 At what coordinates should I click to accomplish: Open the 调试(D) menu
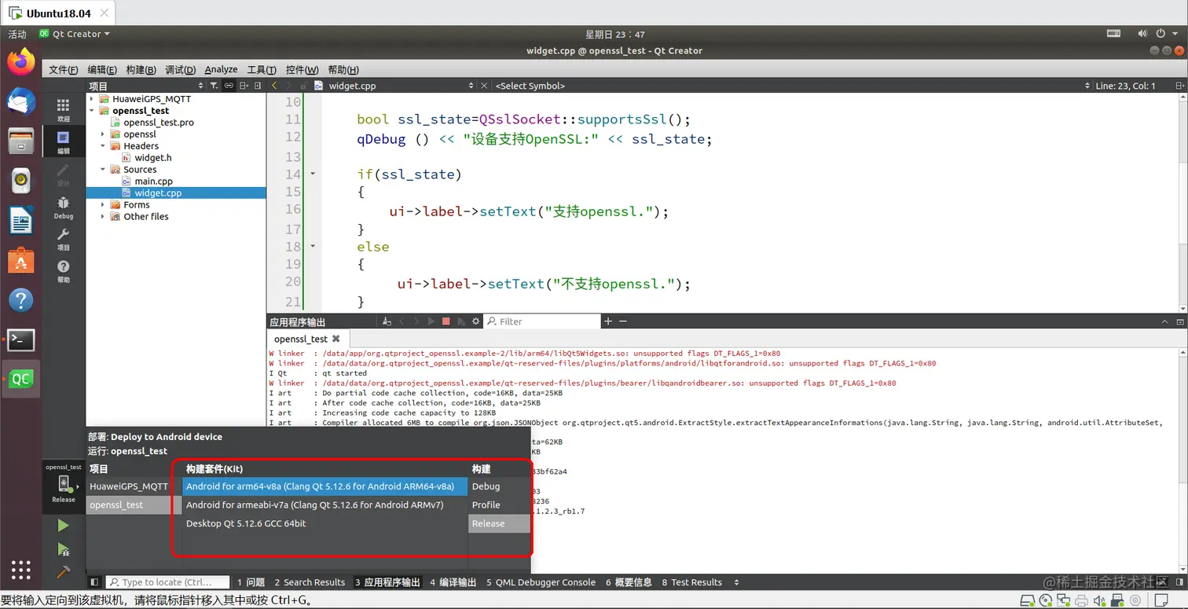click(180, 69)
